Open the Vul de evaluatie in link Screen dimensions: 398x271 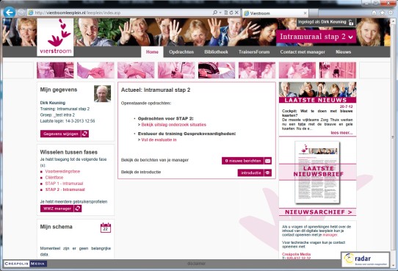(x=159, y=140)
